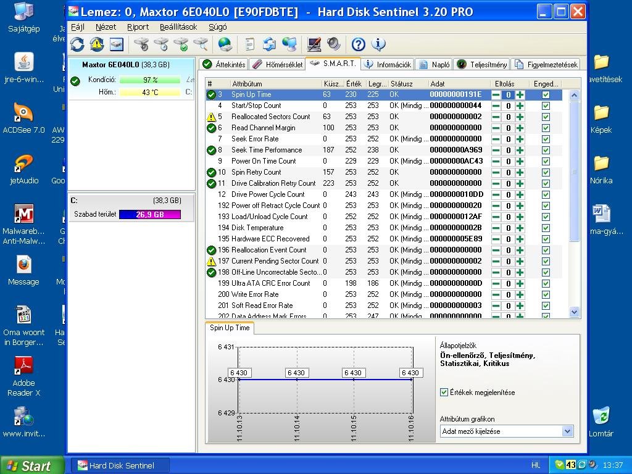
Task: Toggle Enged checkbox for Write Error Rate row
Action: 546,294
